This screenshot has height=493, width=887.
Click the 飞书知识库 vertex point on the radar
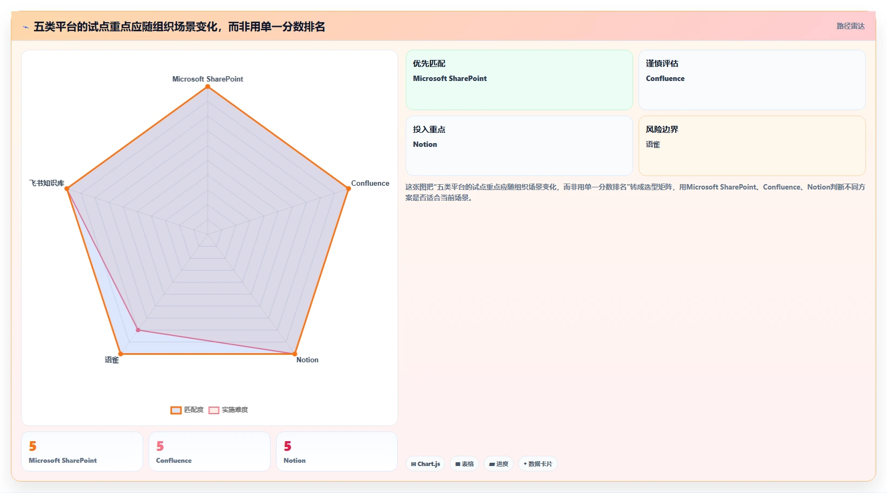(x=67, y=188)
